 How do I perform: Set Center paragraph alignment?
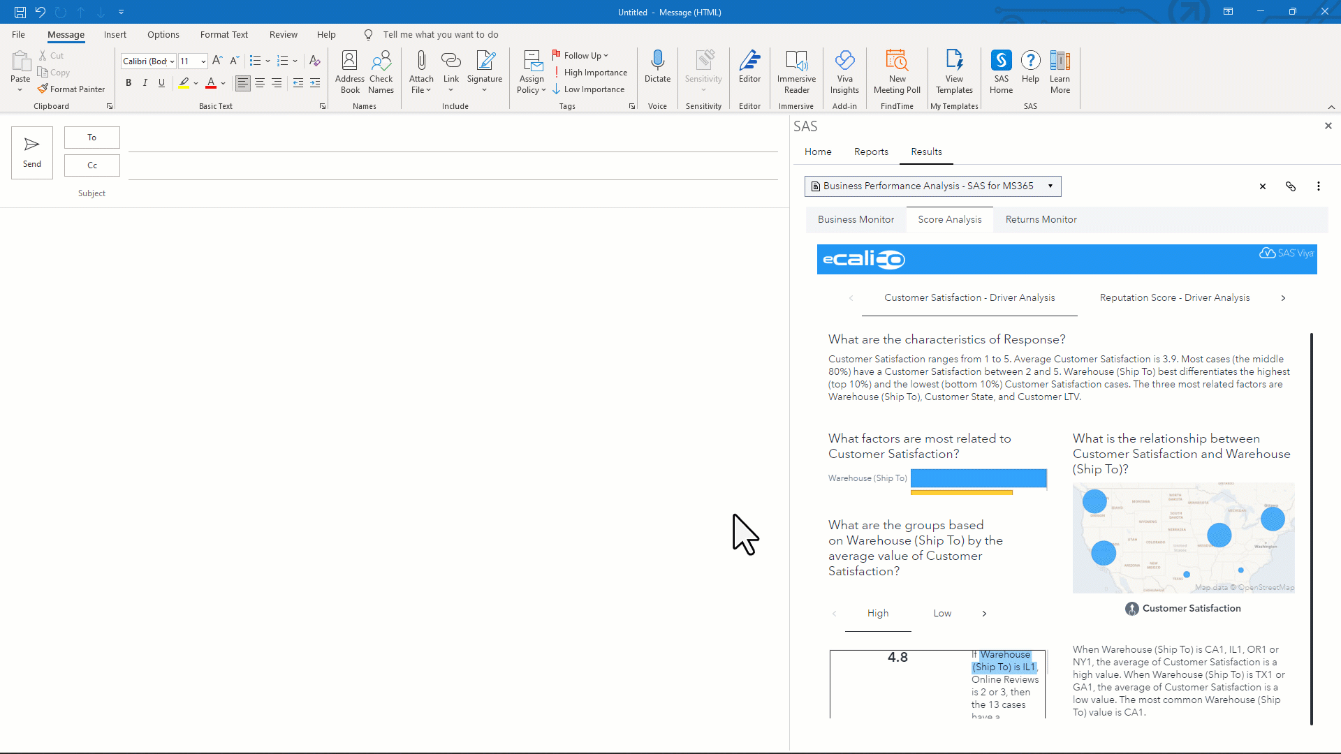(260, 83)
